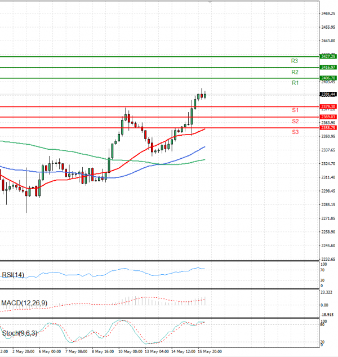Image resolution: width=338 pixels, height=357 pixels.
Task: Select the 2379.30 support price tag
Action: click(328, 106)
